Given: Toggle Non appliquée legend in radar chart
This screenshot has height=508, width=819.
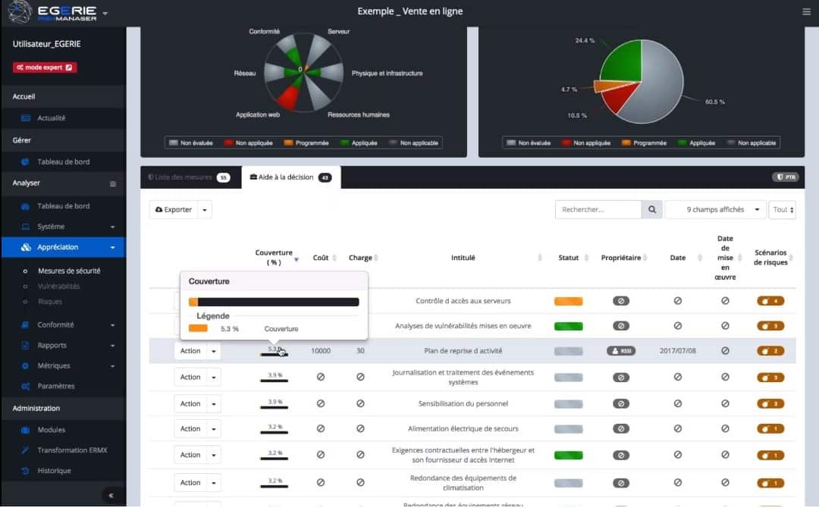Looking at the screenshot, I should pyautogui.click(x=248, y=143).
